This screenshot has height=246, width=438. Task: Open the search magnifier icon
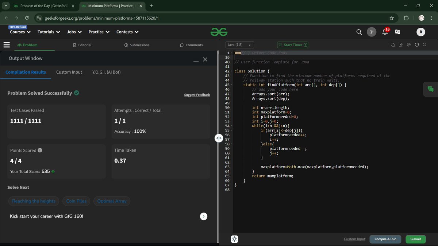point(359,32)
